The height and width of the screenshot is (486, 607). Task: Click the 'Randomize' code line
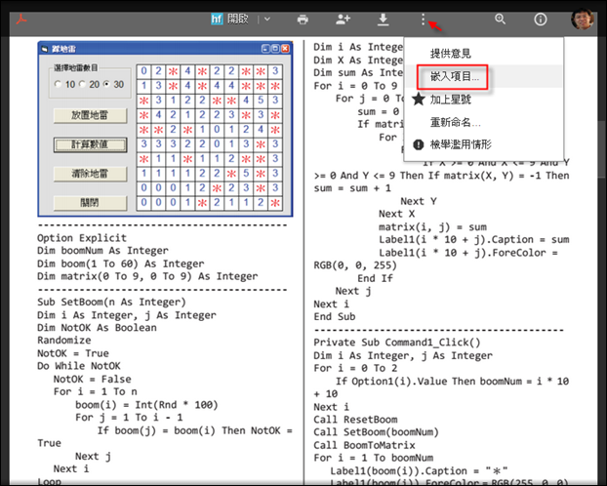click(x=64, y=340)
